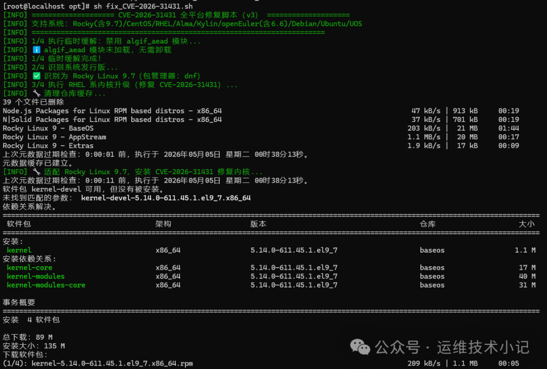Click the '(1/4): kernel-5.14.0-611.45.1.el9_7.x86_64.rpm' download line
The height and width of the screenshot is (369, 547).
click(261, 363)
